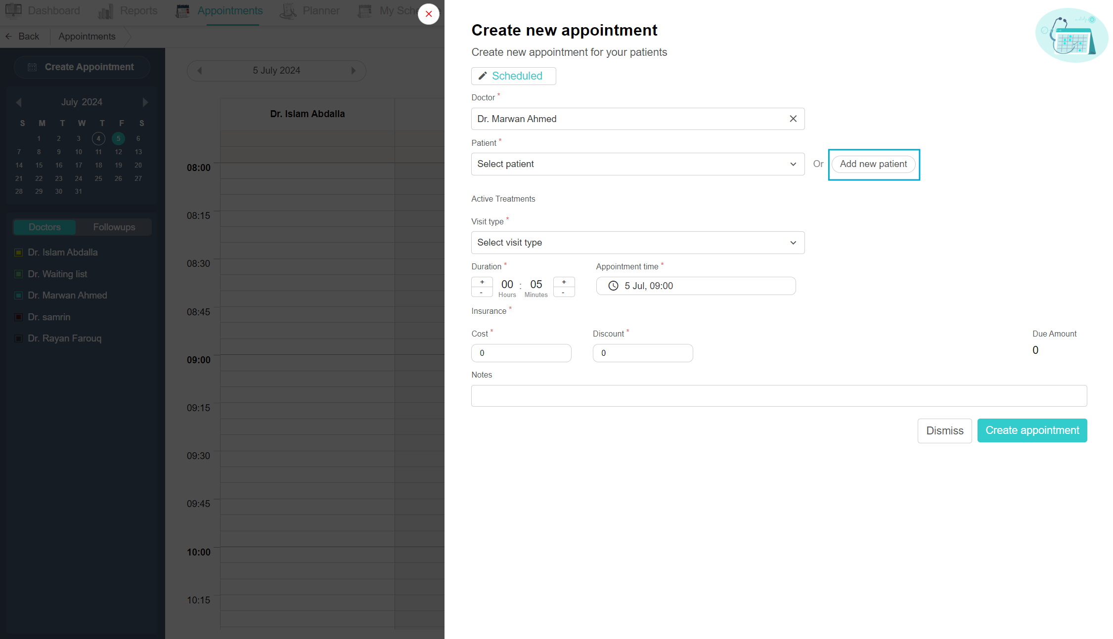
Task: Select date 5 in the July calendar
Action: coord(118,138)
